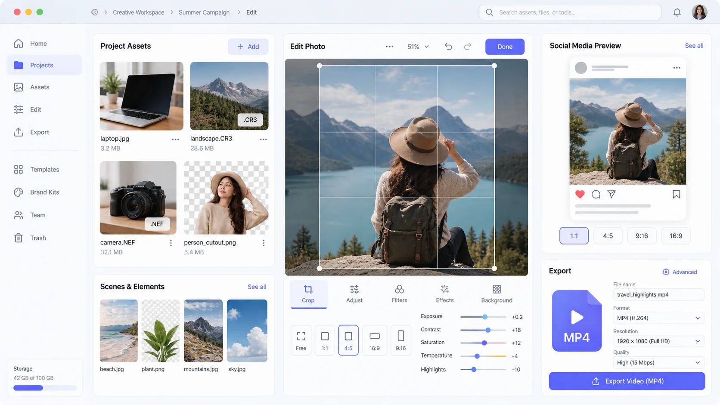This screenshot has height=405, width=720.
Task: Click the Saturation slider
Action: point(483,343)
